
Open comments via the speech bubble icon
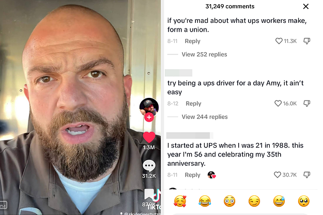click(x=149, y=166)
